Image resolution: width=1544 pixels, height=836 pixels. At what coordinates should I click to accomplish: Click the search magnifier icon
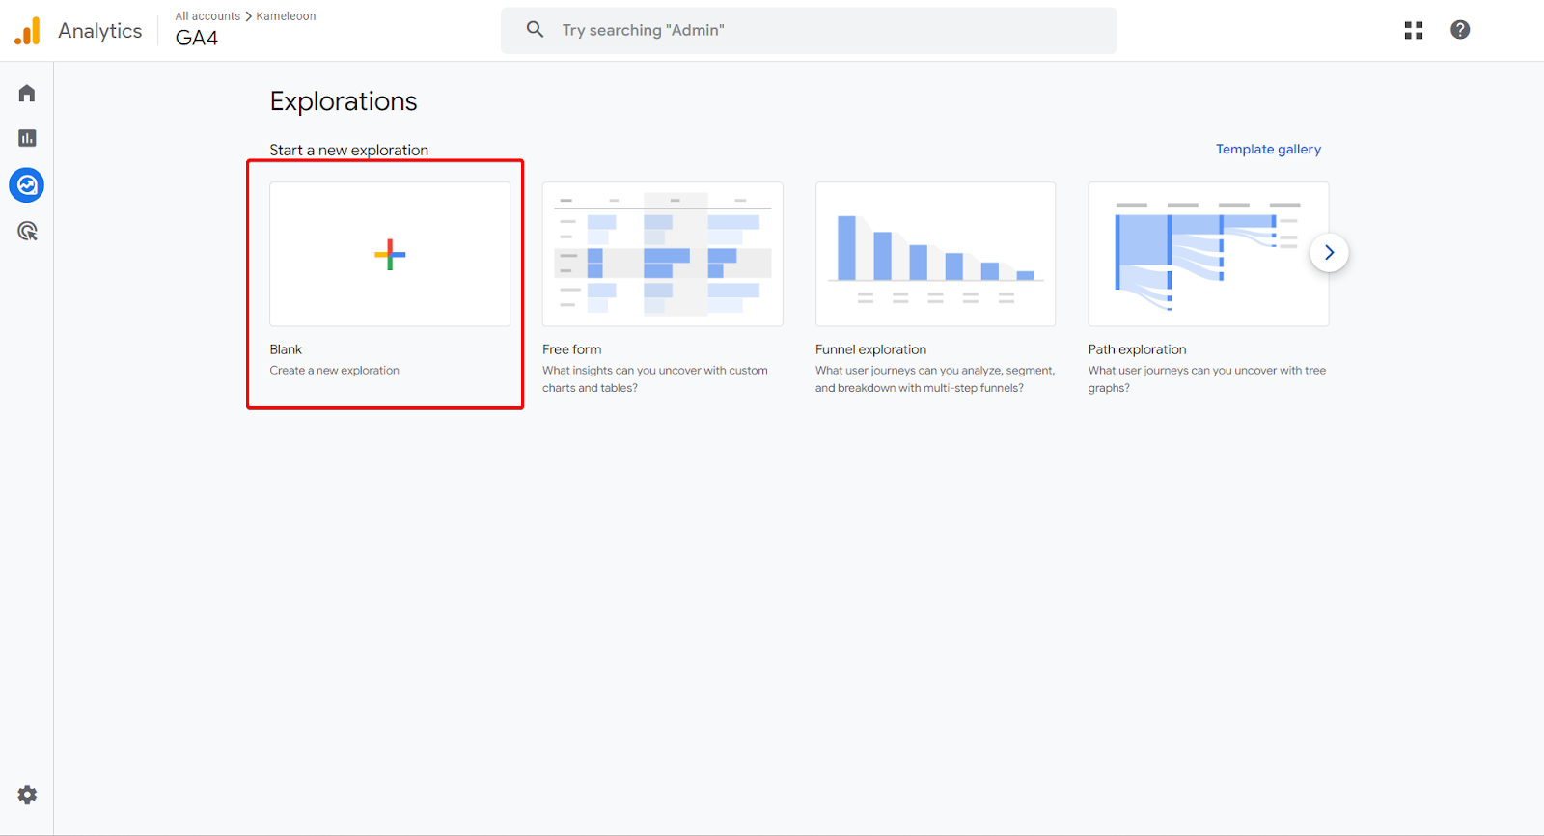(535, 30)
